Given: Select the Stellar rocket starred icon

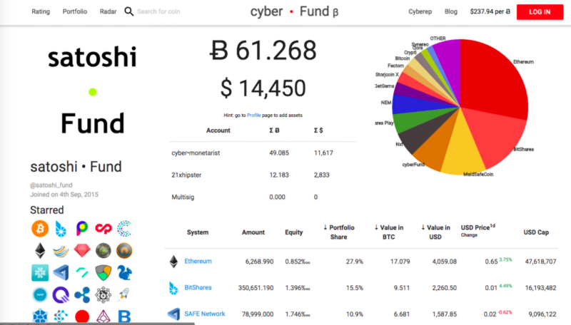Looking at the screenshot, I should coord(124,294).
